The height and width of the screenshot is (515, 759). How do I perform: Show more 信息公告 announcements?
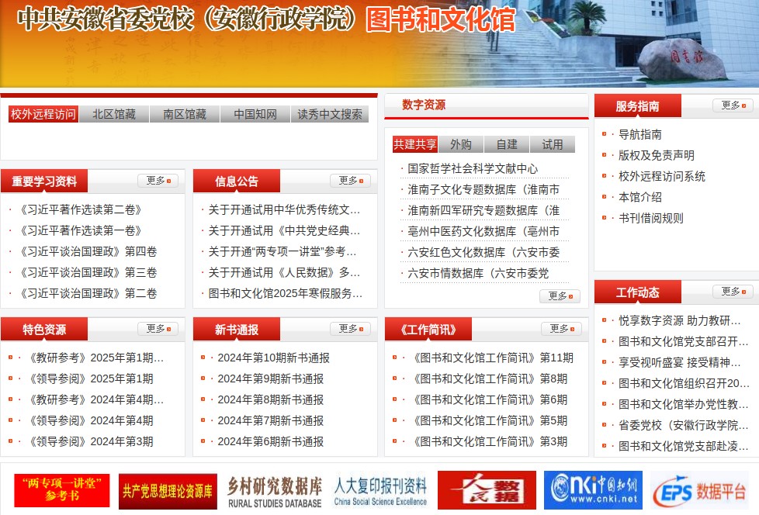pos(350,181)
